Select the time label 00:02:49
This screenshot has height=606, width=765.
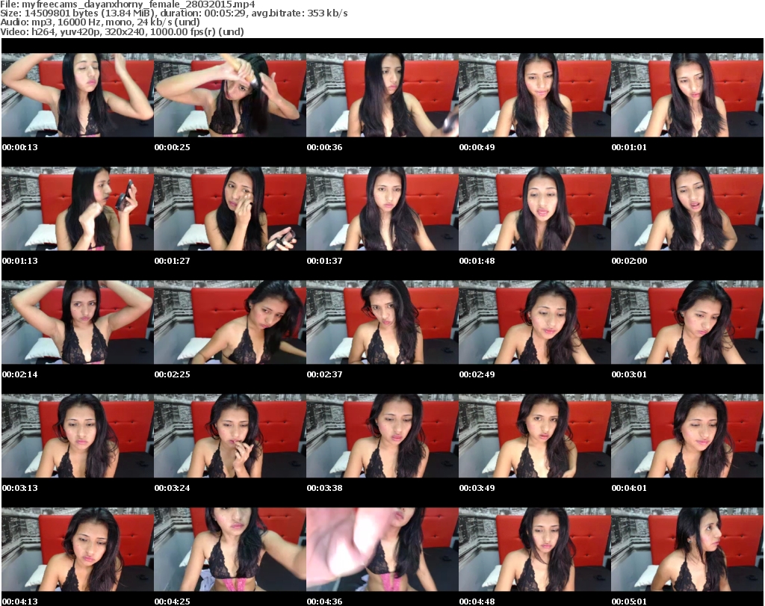click(477, 374)
